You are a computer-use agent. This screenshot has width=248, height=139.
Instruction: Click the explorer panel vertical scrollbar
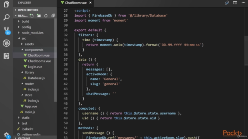pyautogui.click(x=55, y=60)
